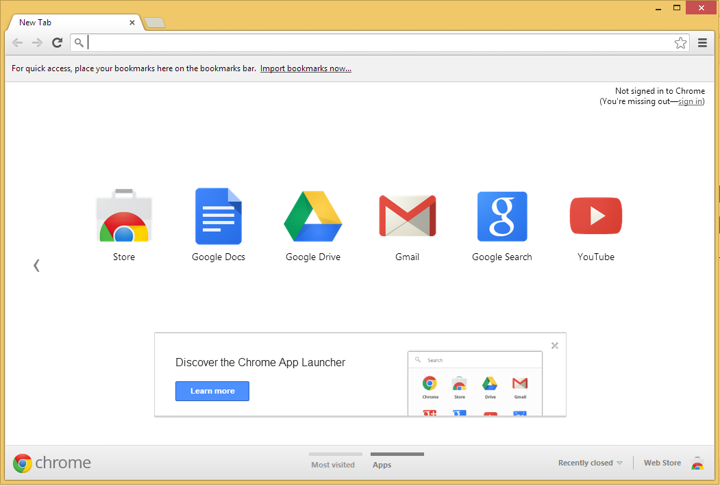720x486 pixels.
Task: Open the Web Store link in the footer
Action: point(662,463)
